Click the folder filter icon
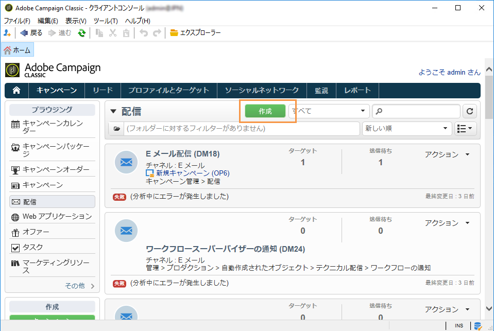The height and width of the screenshot is (331, 494). tap(116, 129)
